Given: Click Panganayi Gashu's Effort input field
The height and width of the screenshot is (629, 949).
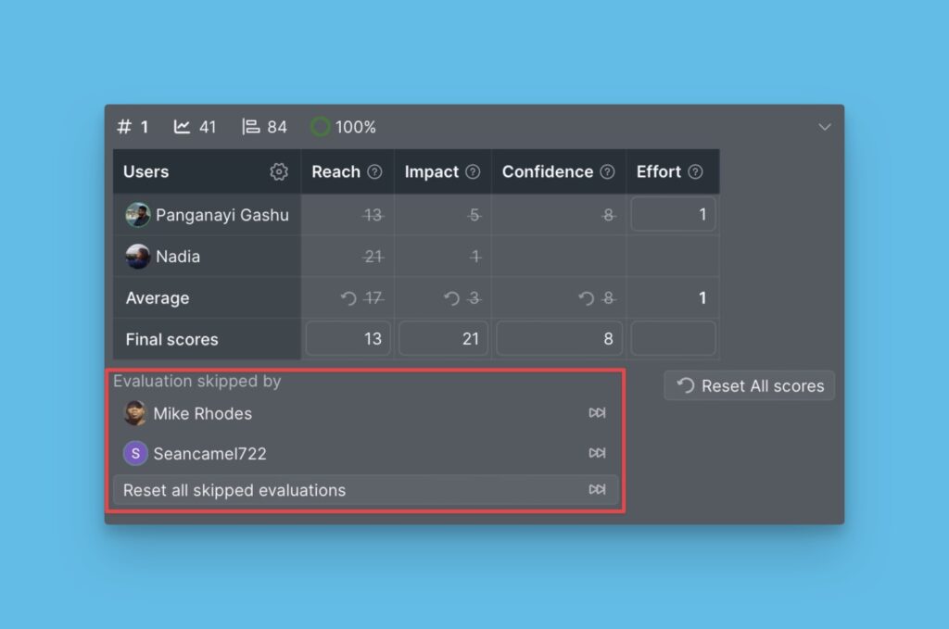Looking at the screenshot, I should coord(673,215).
